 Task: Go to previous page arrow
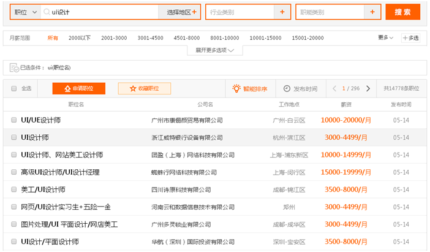click(x=334, y=88)
